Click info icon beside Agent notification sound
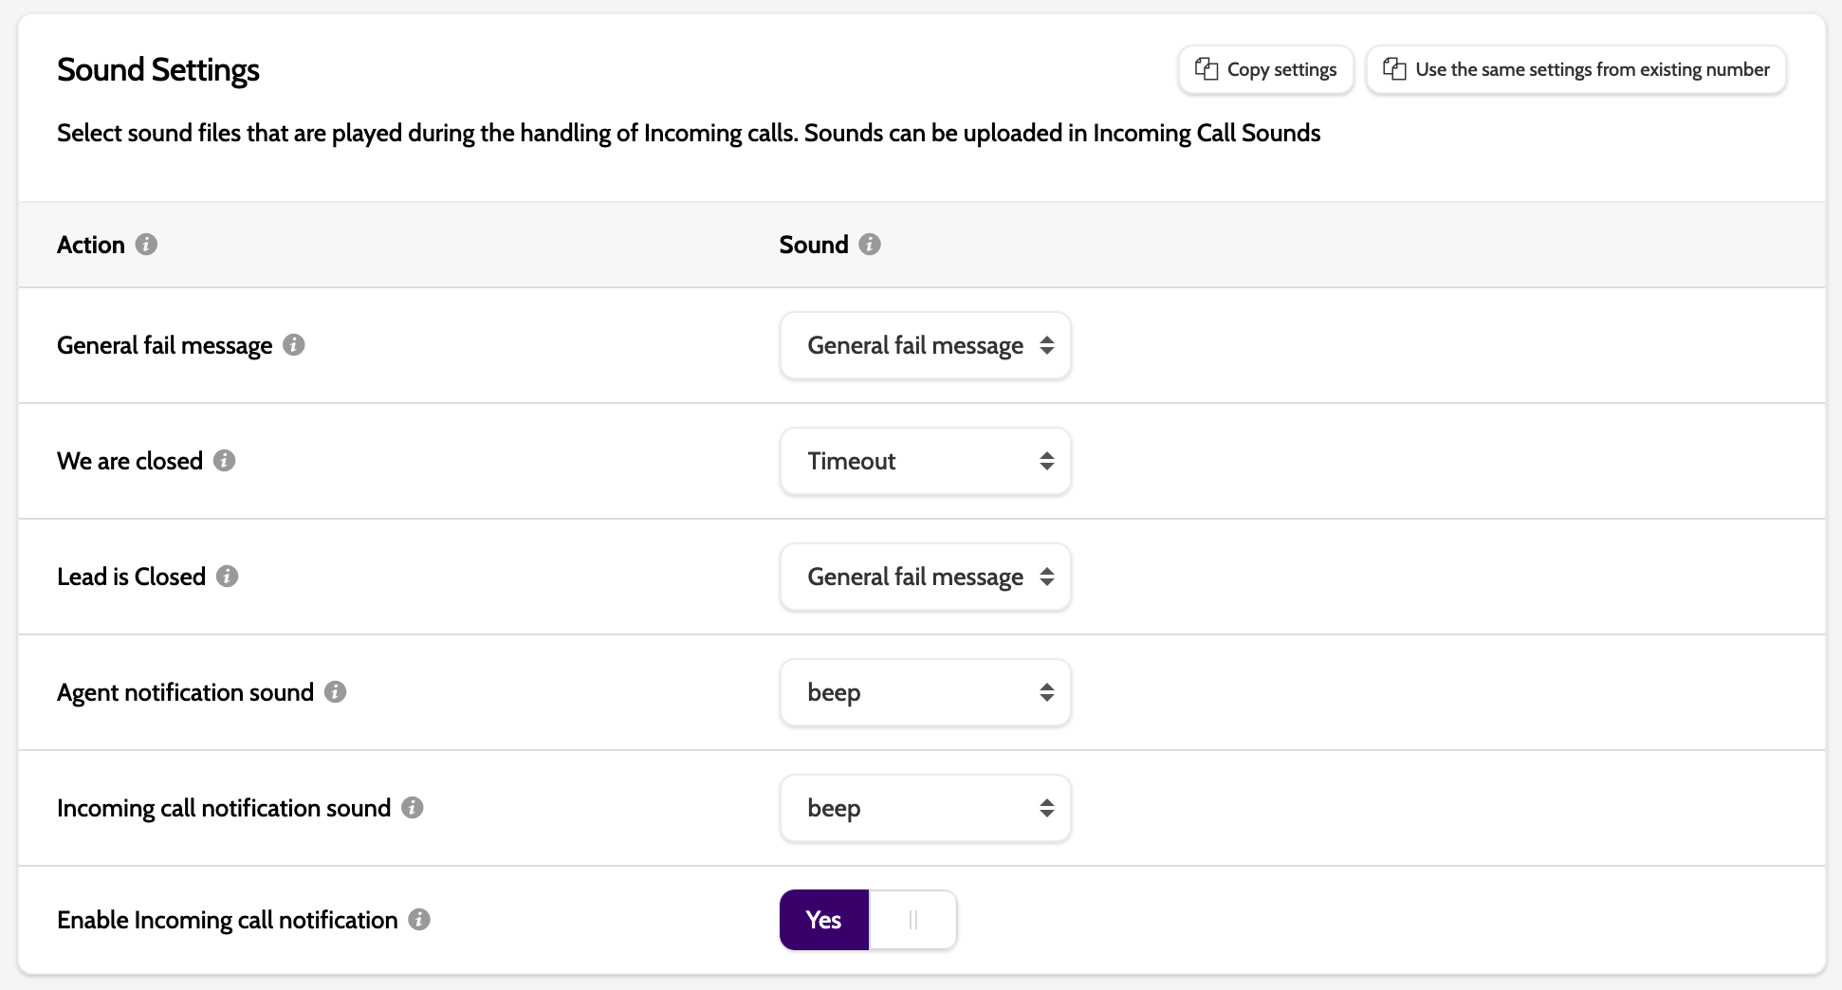 pos(335,692)
